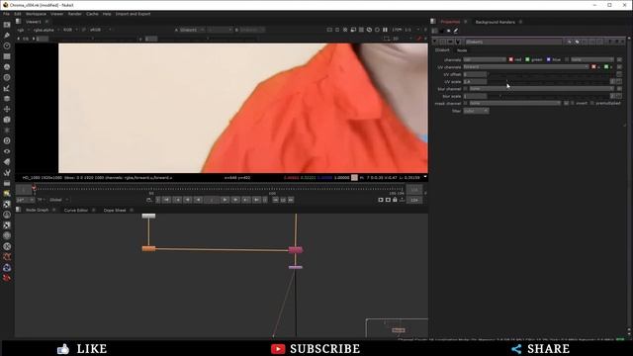This screenshot has width=633, height=356.
Task: Collapse the IDistort1 node panel arrow
Action: click(435, 42)
